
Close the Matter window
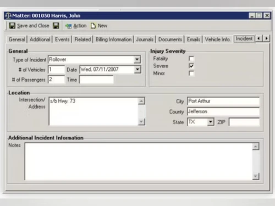267,15
